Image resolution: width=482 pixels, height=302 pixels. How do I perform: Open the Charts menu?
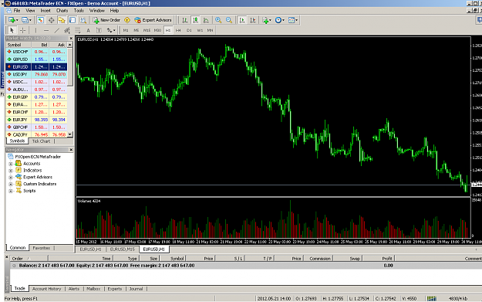point(62,11)
